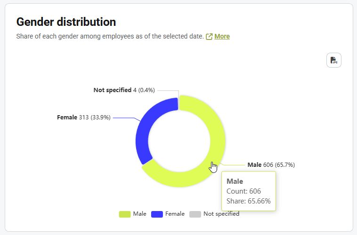Show the Not specified series via legend label
Viewport: 357px width, 235px height.
tap(221, 214)
